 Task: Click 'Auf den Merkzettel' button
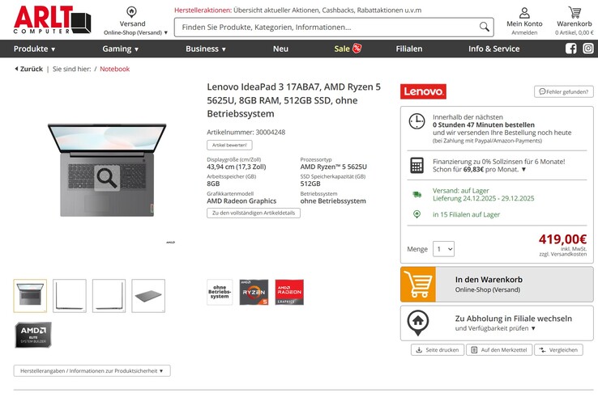499,350
